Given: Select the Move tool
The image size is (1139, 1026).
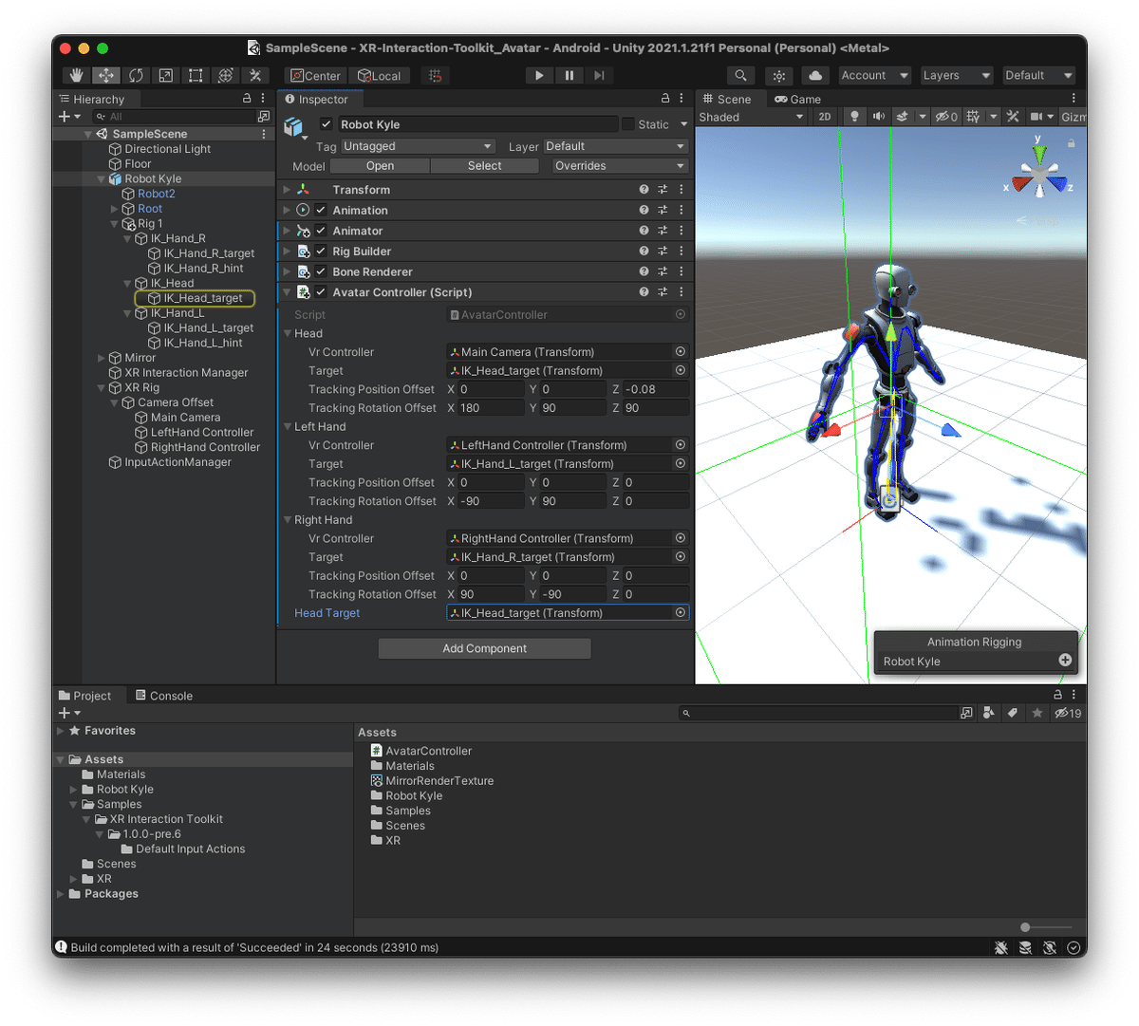Looking at the screenshot, I should coord(106,75).
